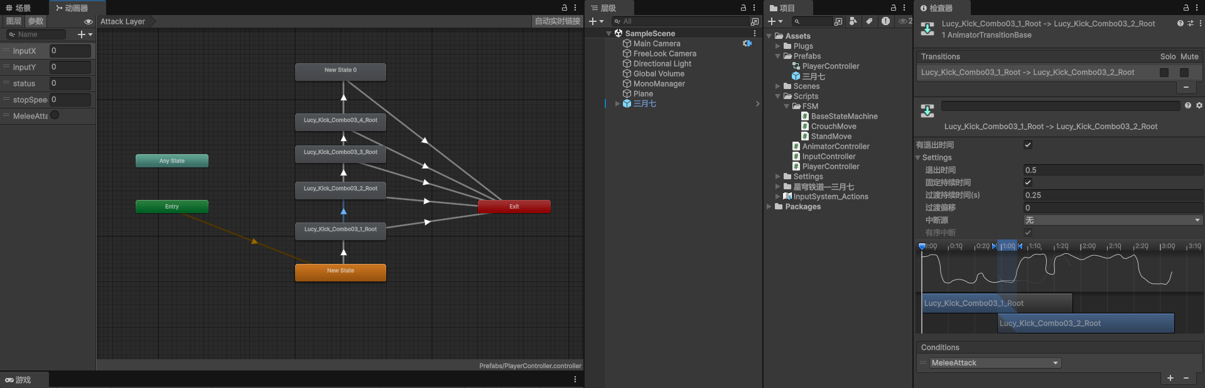1205x388 pixels.
Task: Open SampleScene kebab options menu
Action: click(755, 33)
